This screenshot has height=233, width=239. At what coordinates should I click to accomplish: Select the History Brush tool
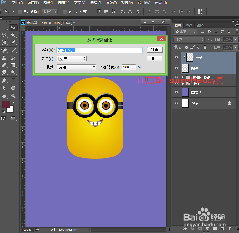[13, 58]
